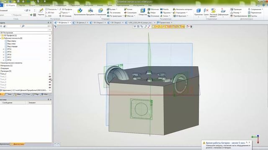
Task: Toggle visibility of Тело_3
Action: (50, 77)
